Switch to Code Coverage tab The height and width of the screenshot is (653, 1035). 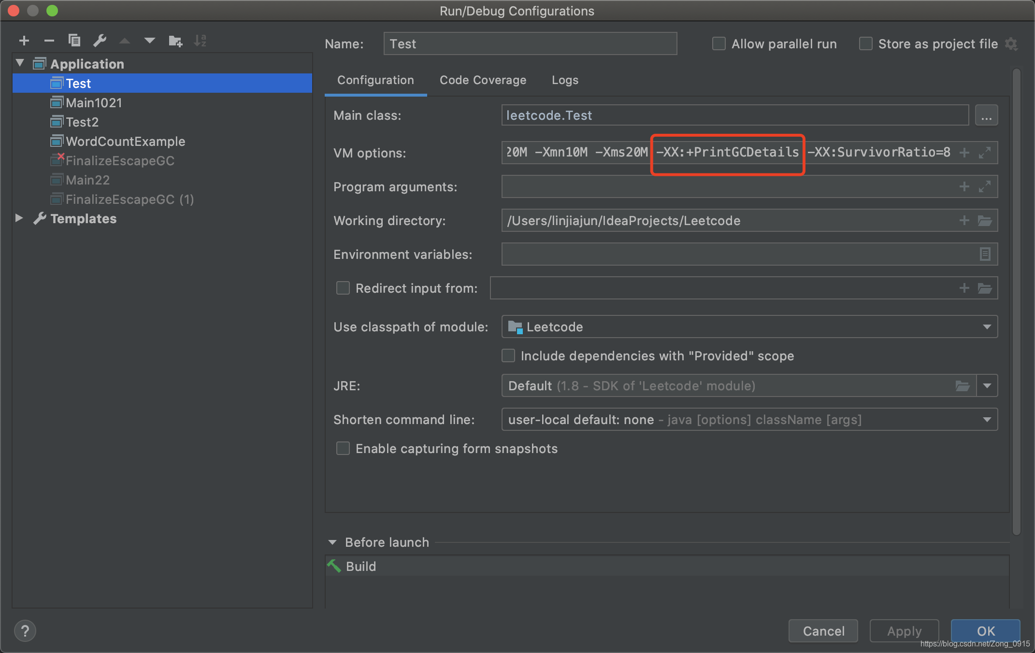point(483,80)
